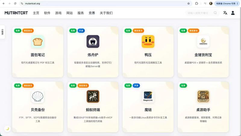Open the 桌游助手 board game icon
This screenshot has height=136, width=241.
pos(203,96)
